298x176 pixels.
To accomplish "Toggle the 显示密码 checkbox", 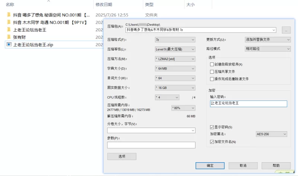I will tap(212, 127).
